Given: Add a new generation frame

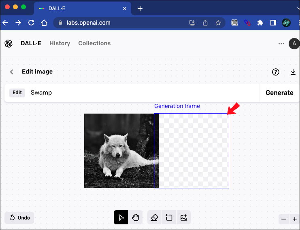Looking at the screenshot, I should 169,217.
